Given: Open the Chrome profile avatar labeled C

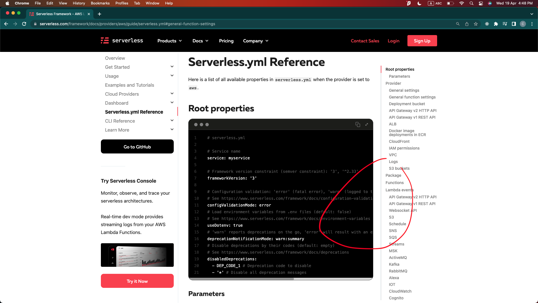Looking at the screenshot, I should point(523,24).
